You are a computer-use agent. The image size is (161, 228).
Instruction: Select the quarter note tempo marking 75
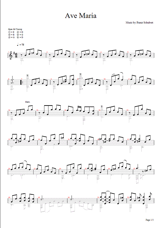point(20,45)
